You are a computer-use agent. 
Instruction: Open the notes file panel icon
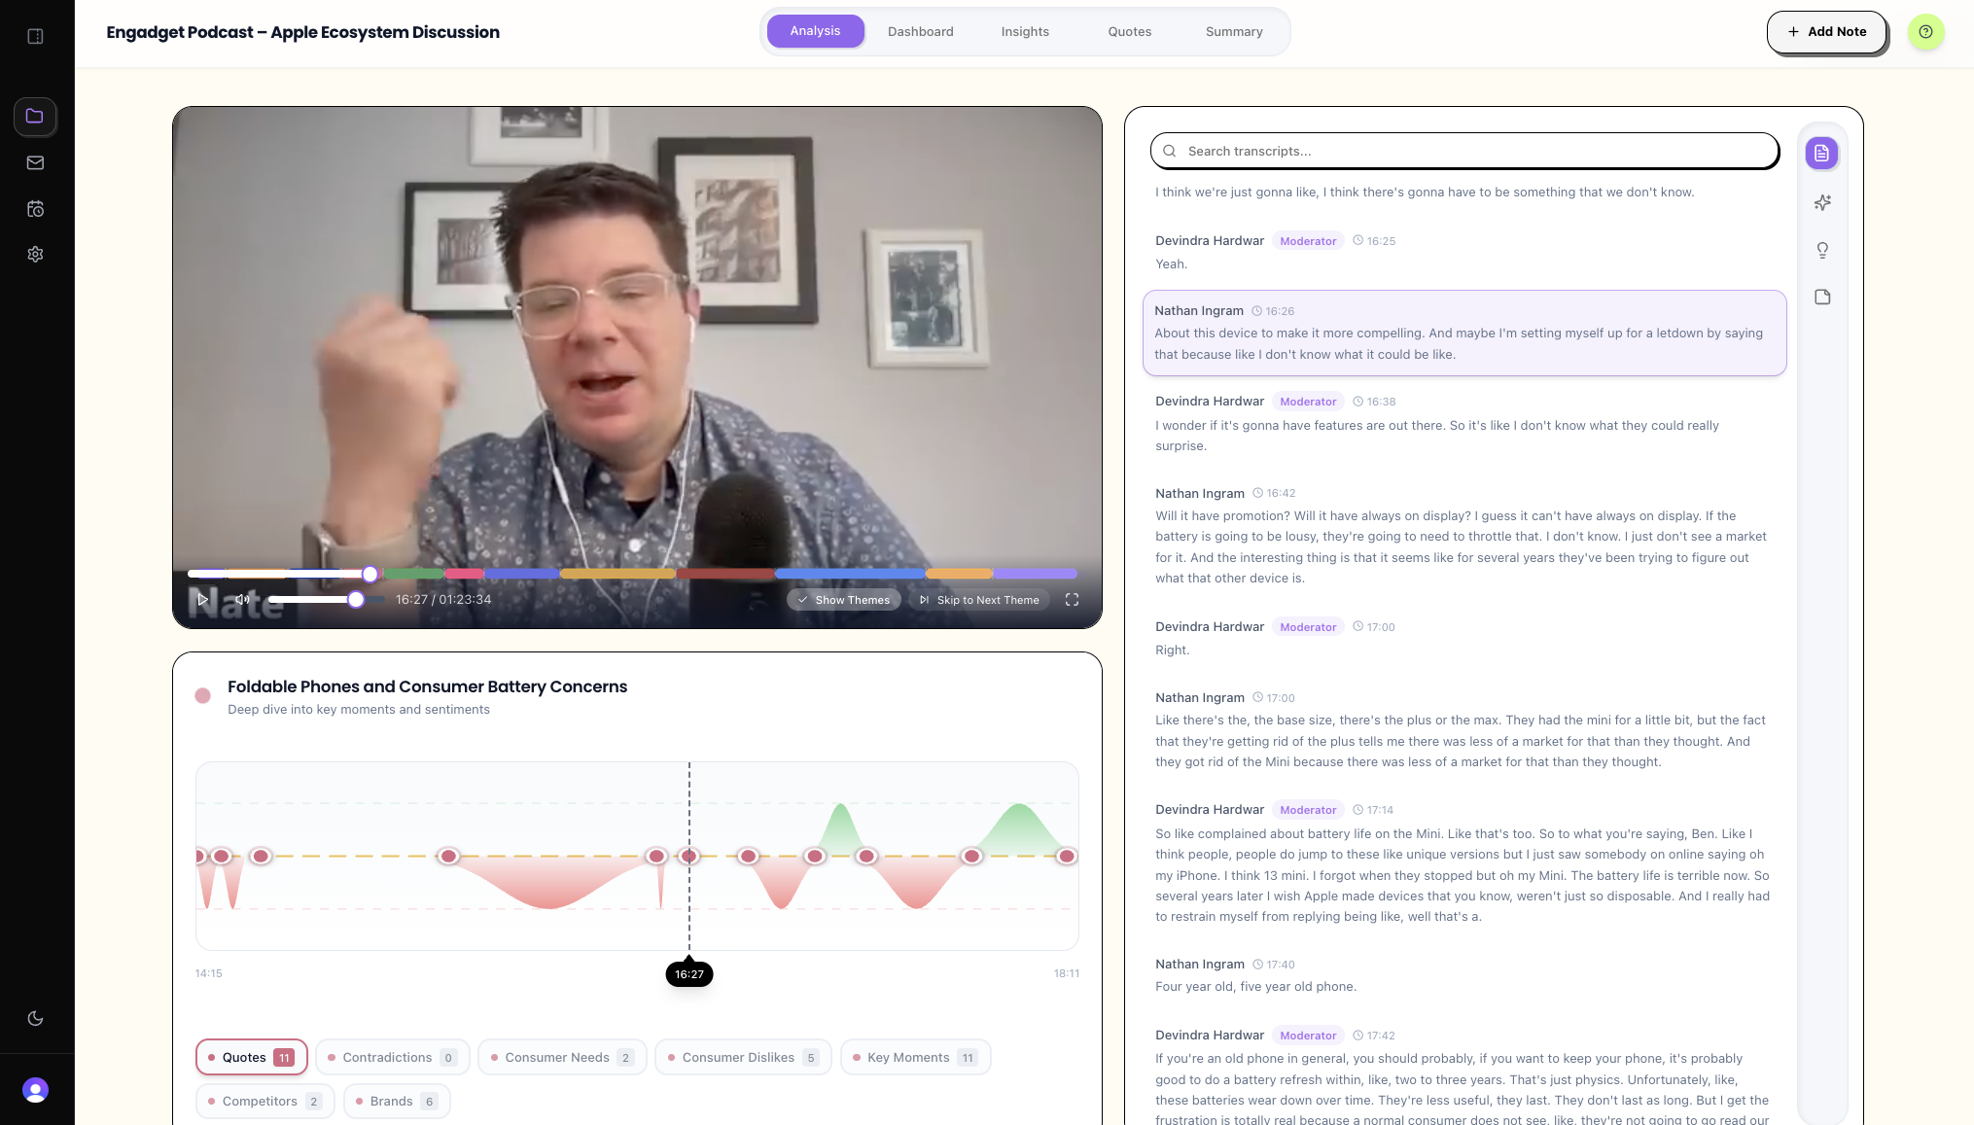[1822, 297]
